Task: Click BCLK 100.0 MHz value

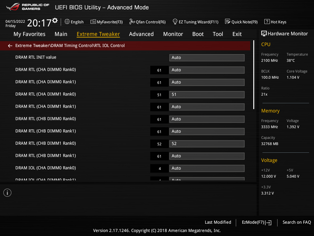Action: tap(270, 77)
